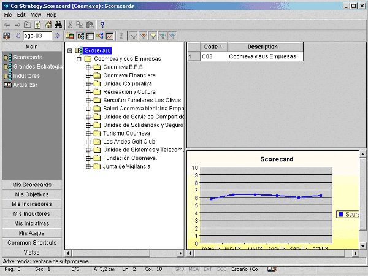Screen dimensions: 368x276
Task: Click the first filter funnel icon
Action: [133, 36]
